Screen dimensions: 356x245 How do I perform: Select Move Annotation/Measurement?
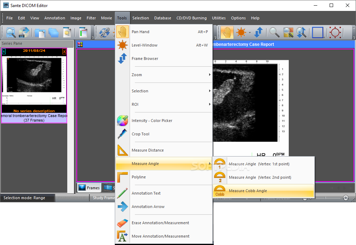[164, 237]
